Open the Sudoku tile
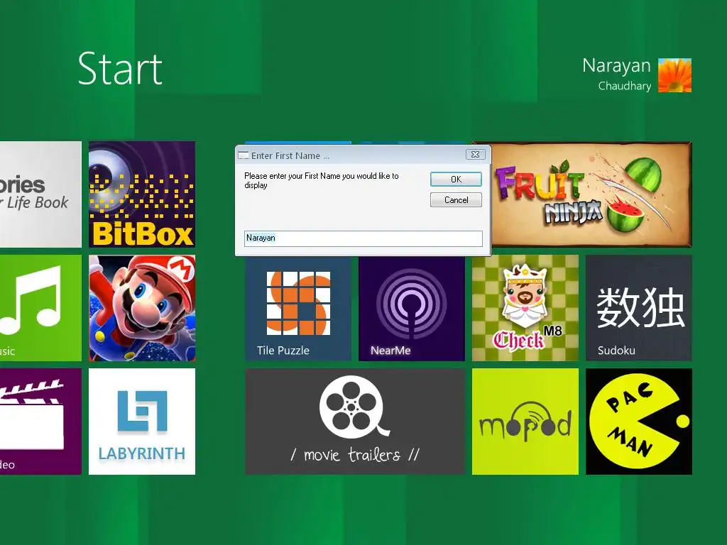The height and width of the screenshot is (545, 727). click(x=639, y=308)
